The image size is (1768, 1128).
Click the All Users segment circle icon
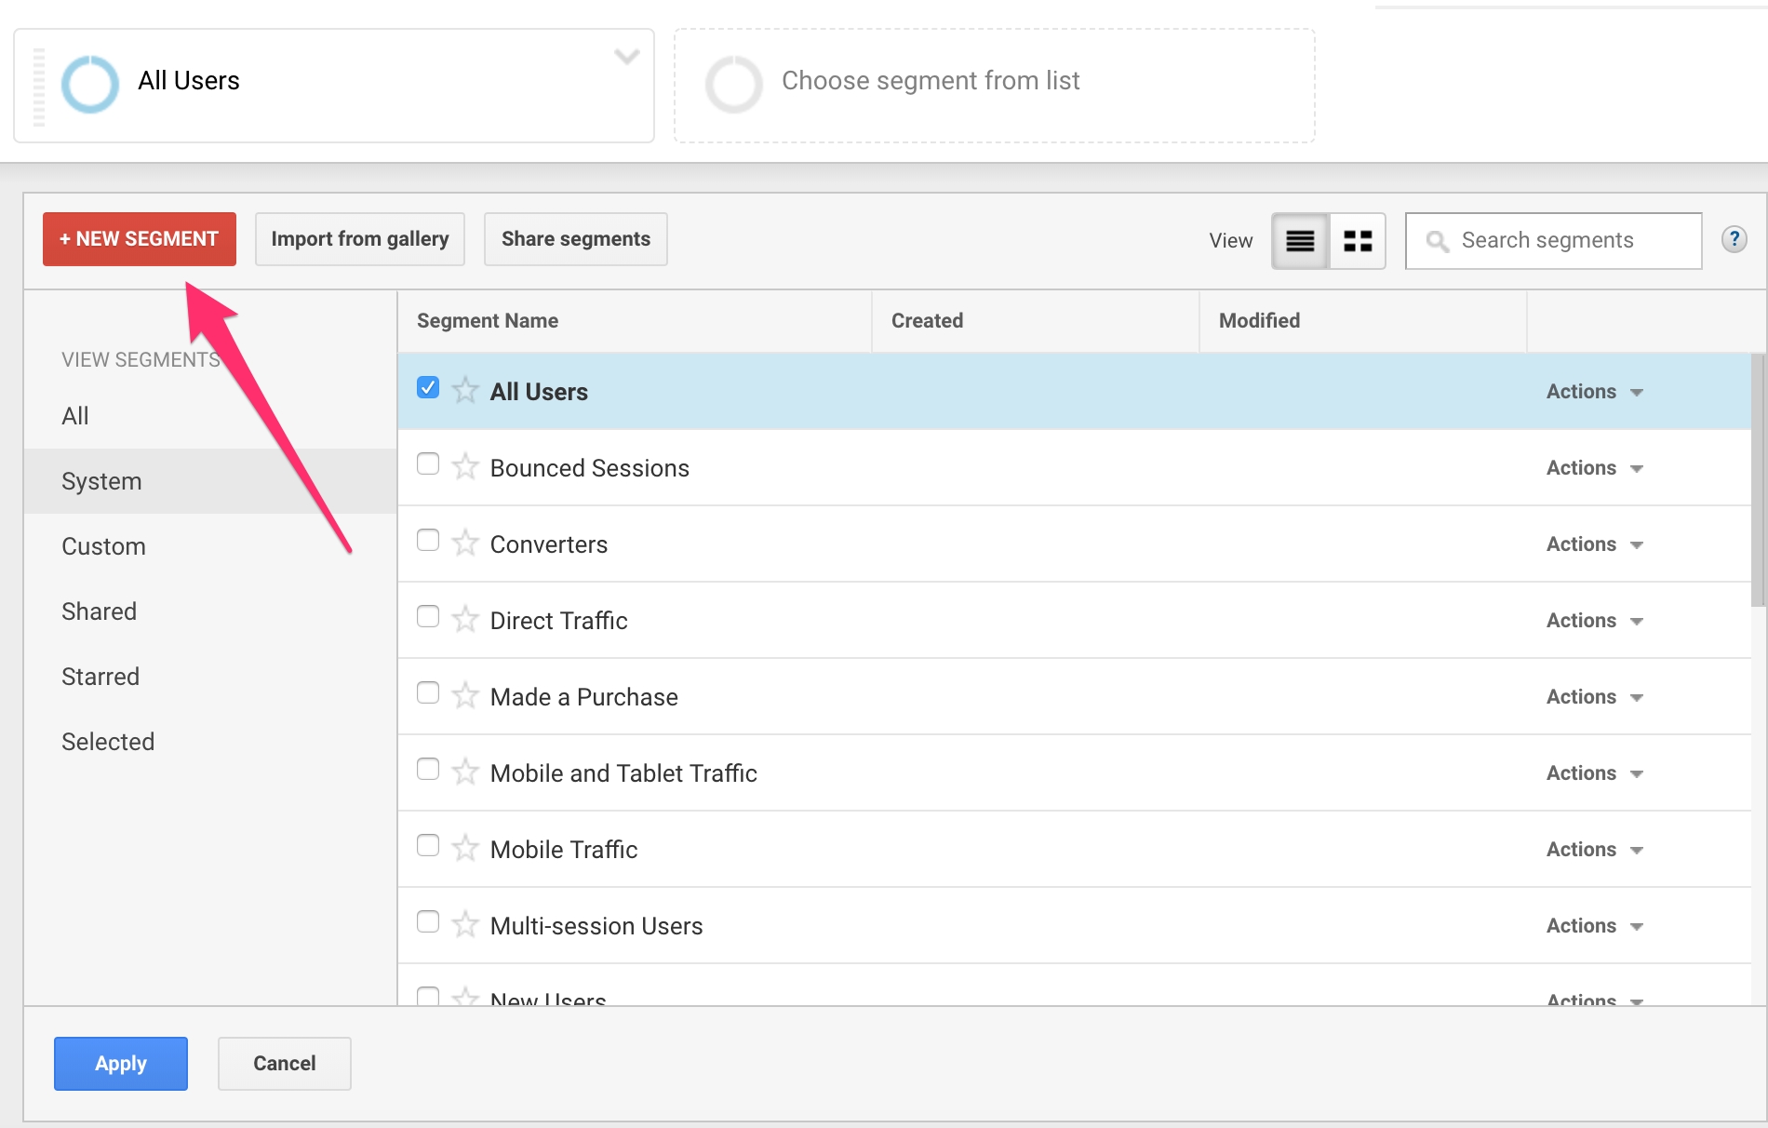point(89,84)
